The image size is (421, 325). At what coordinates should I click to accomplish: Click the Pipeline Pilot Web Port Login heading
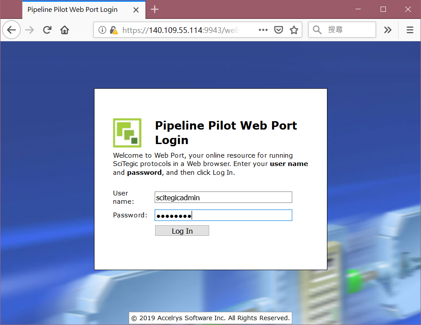226,133
